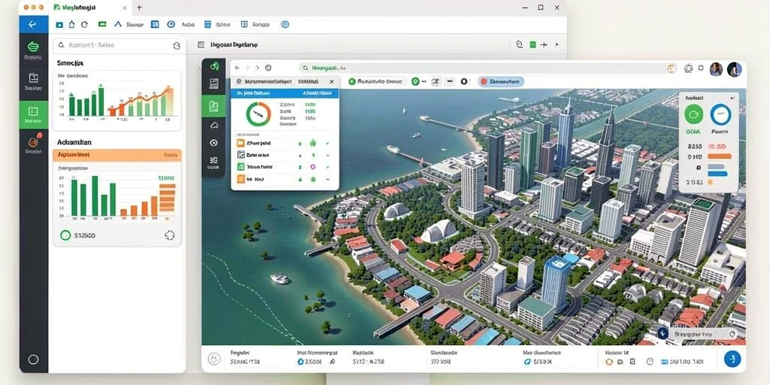Screen dimensions: 770x385
Task: Click the blue circle button in the right panel
Action: pos(720,115)
